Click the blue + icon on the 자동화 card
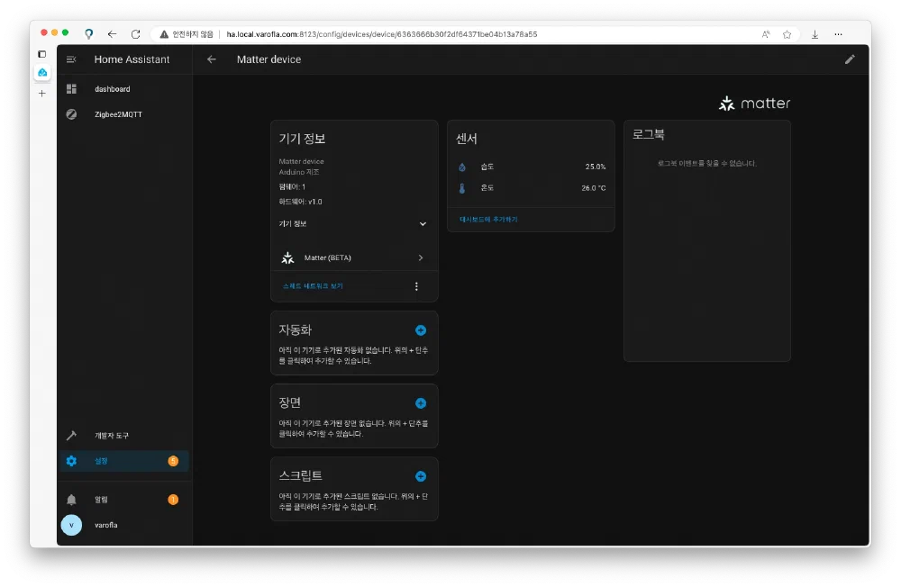Image resolution: width=901 pixels, height=587 pixels. (420, 330)
